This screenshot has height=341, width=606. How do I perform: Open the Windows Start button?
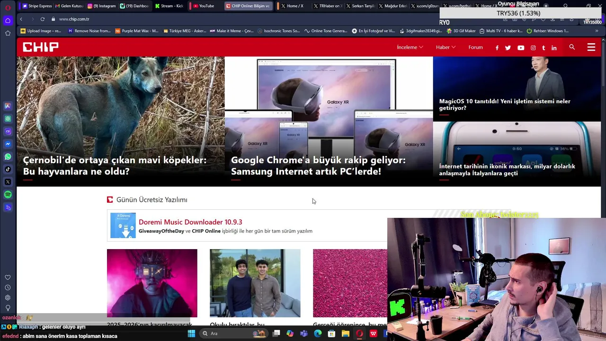[191, 333]
